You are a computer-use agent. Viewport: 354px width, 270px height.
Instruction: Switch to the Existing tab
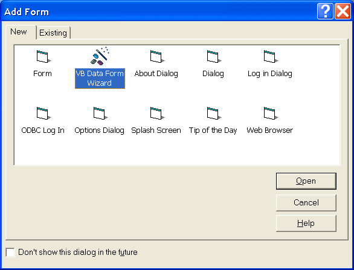click(x=53, y=33)
